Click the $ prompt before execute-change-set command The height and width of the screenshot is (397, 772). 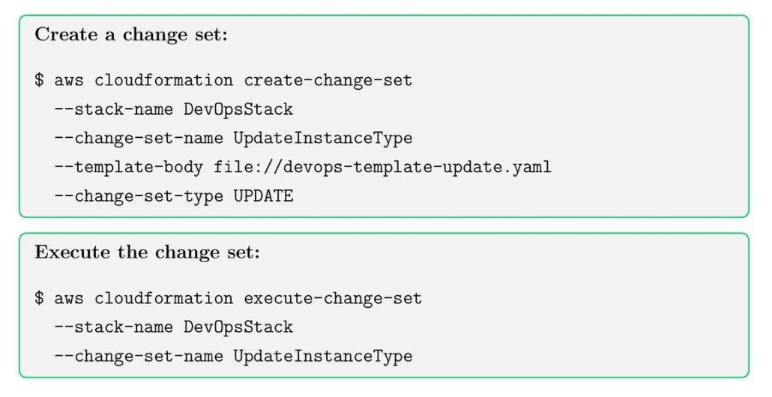[x=39, y=298]
